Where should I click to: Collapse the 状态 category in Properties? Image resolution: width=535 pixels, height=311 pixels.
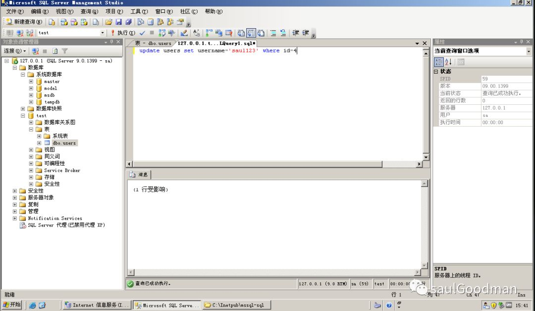(x=436, y=72)
